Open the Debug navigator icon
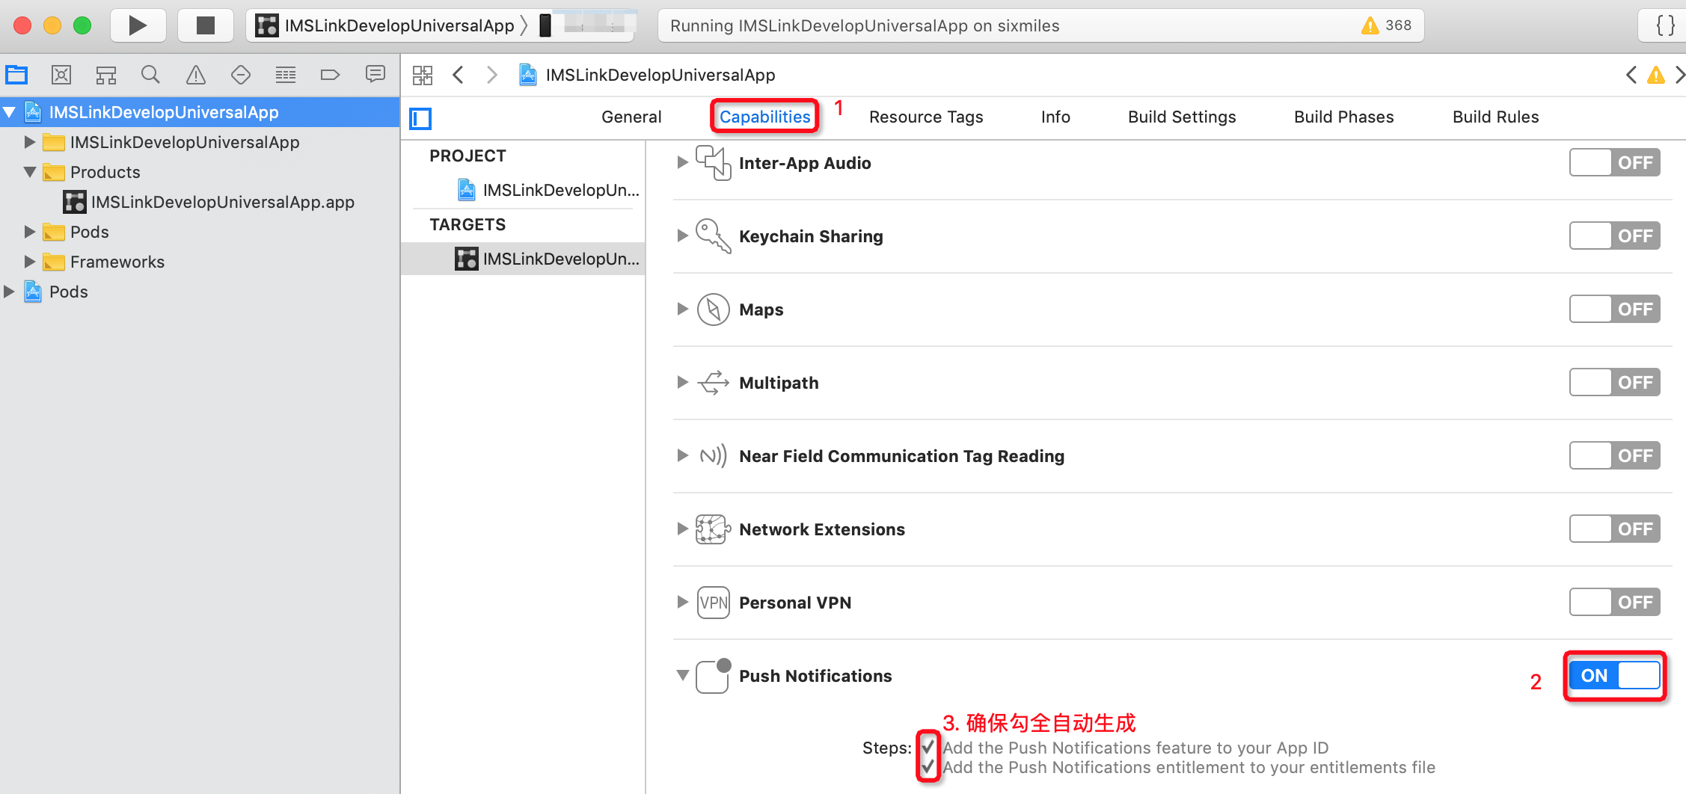 [285, 75]
